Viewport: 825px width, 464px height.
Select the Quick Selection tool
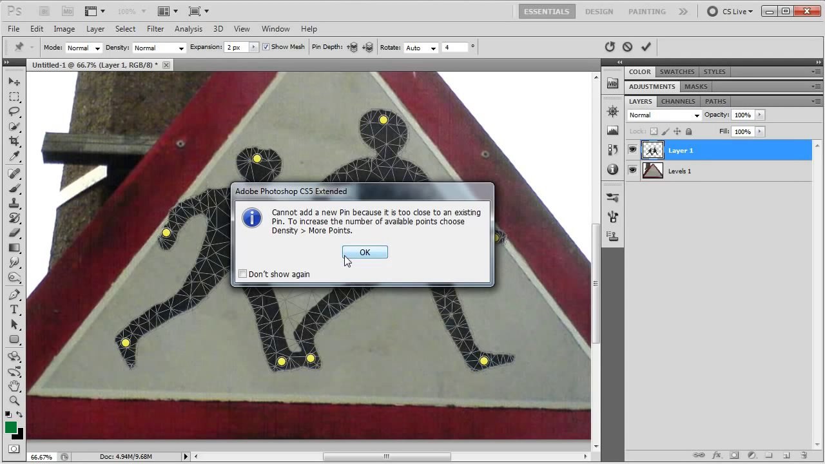tap(14, 126)
